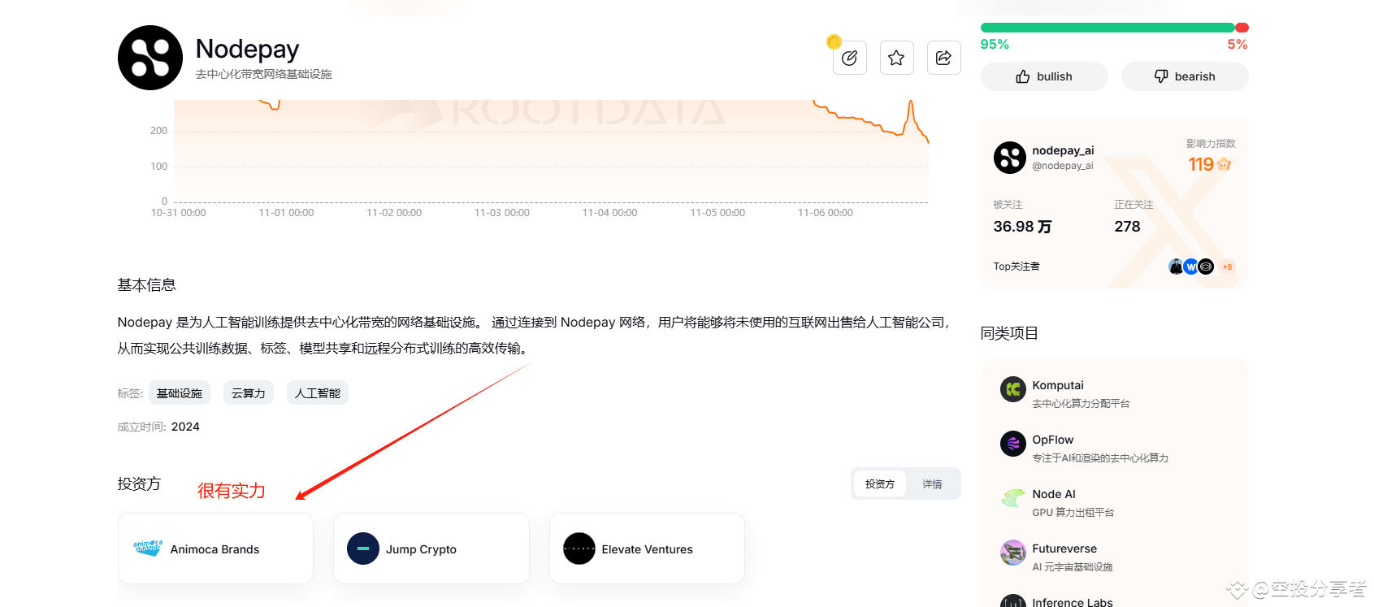Open the Elevate Ventures investor card
Image resolution: width=1374 pixels, height=607 pixels.
click(647, 548)
